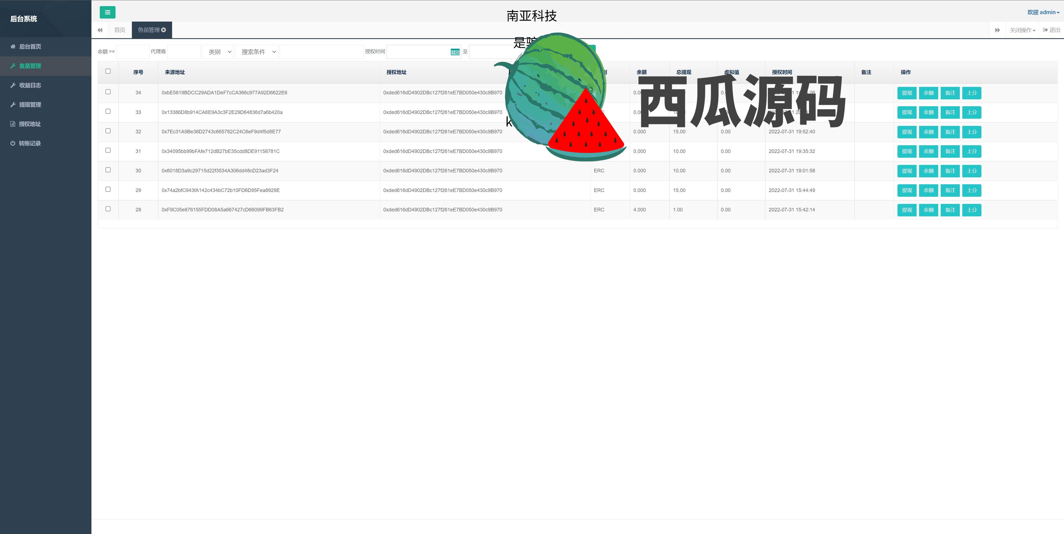Click 余额 button for row 34
Image resolution: width=1064 pixels, height=534 pixels.
[929, 93]
